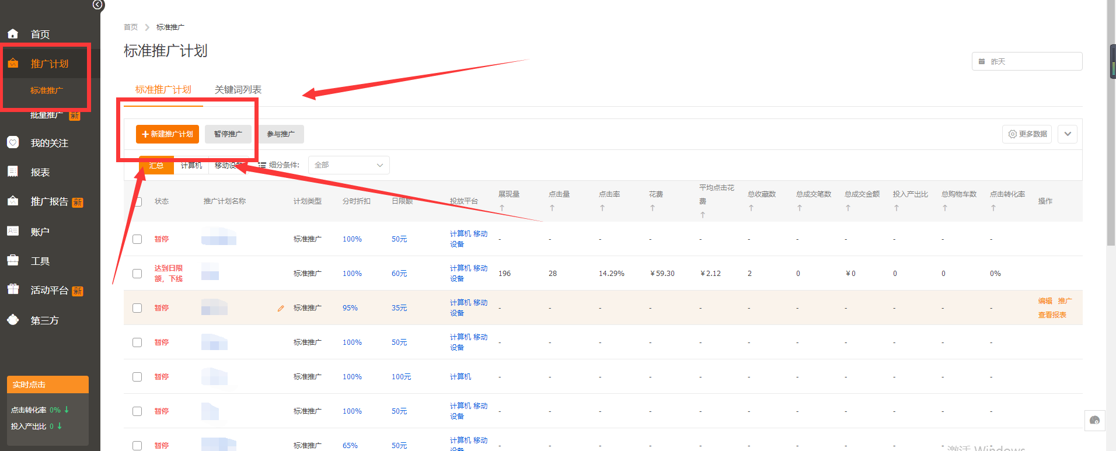Switch to the 关键词列表 tab
This screenshot has height=451, width=1116.
click(x=238, y=90)
